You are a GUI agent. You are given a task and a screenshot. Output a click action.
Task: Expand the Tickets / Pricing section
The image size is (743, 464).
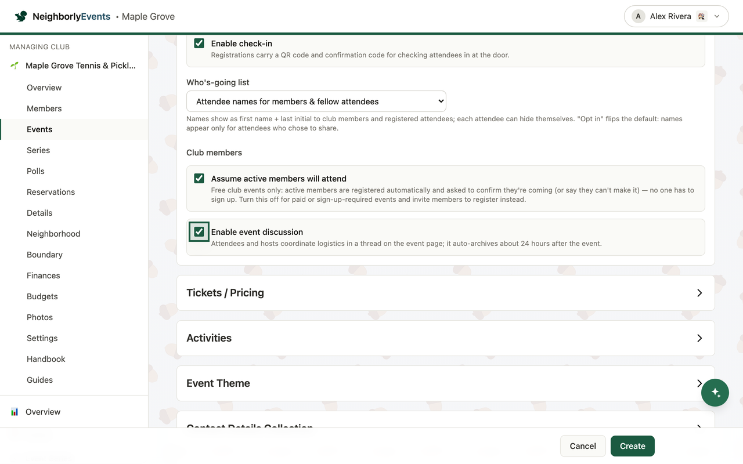(446, 293)
